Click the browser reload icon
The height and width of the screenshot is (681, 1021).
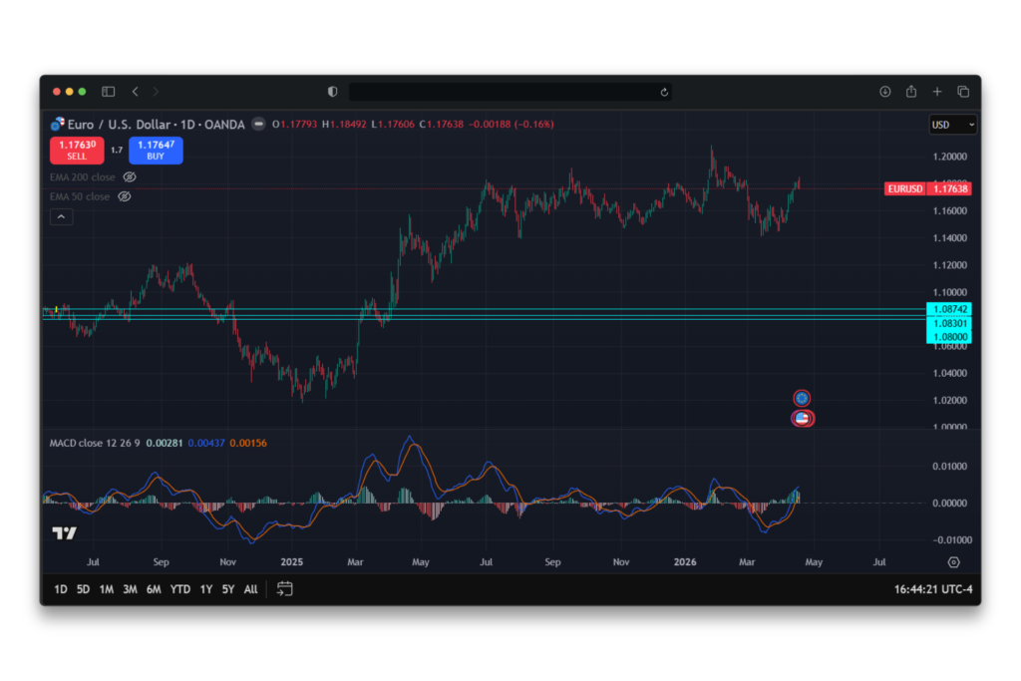tap(664, 91)
